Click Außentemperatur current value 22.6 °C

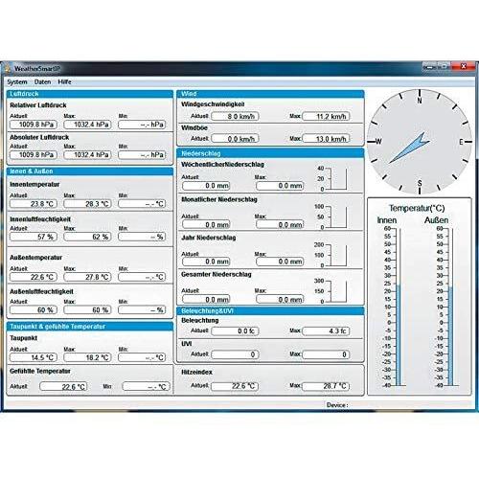click(x=34, y=277)
